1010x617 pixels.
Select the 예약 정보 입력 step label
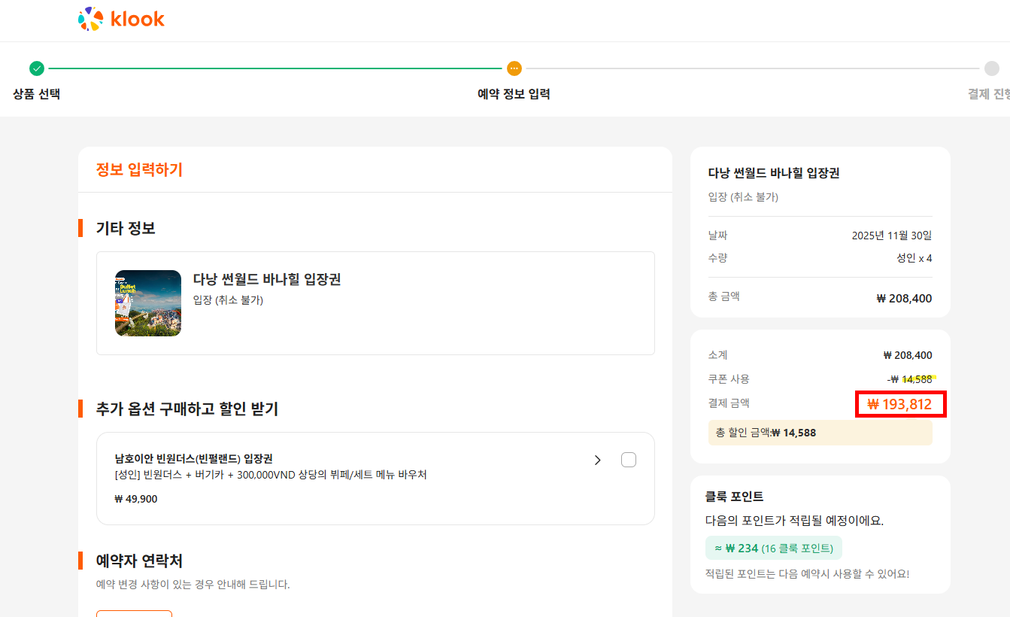click(514, 94)
